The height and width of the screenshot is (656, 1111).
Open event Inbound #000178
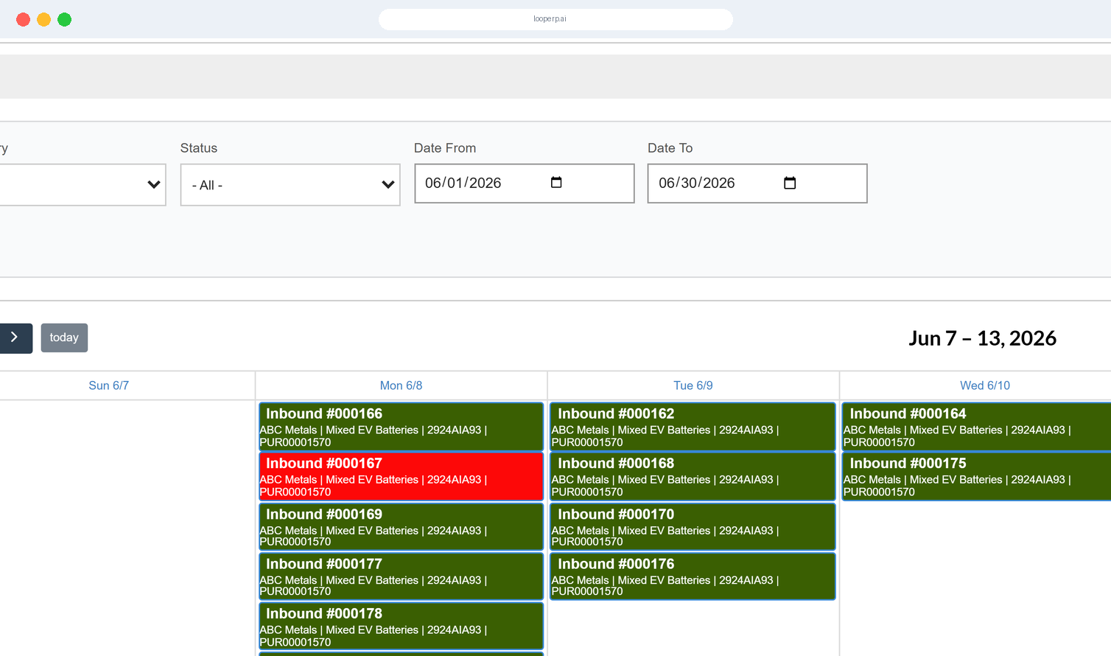(x=402, y=626)
